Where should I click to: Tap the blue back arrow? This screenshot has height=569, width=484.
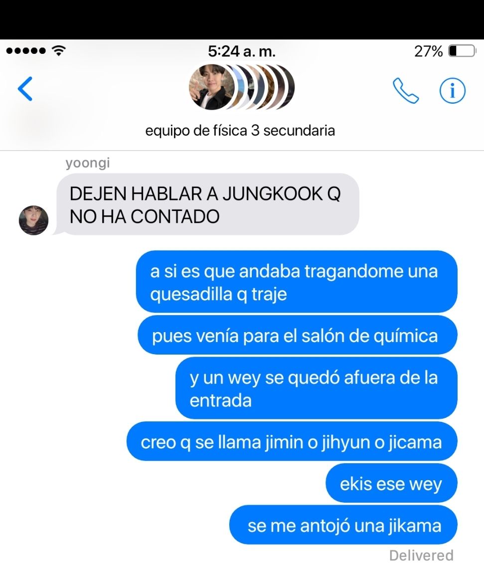(x=25, y=89)
